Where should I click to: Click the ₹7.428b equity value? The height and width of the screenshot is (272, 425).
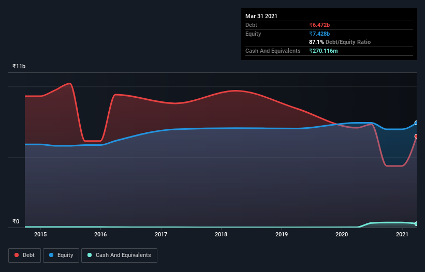click(x=319, y=34)
